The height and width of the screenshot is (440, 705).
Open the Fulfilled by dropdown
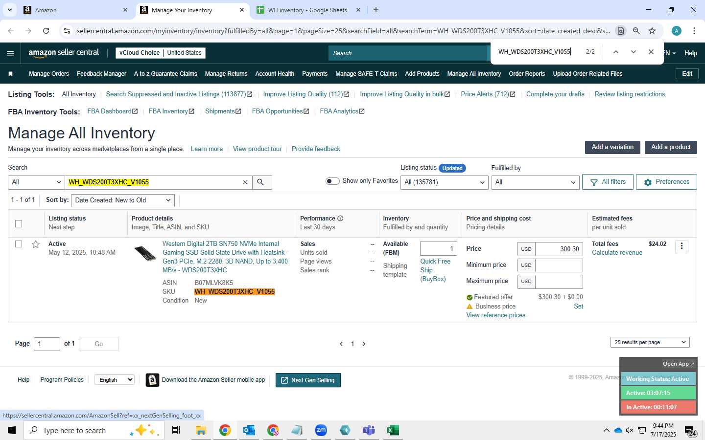(x=535, y=182)
